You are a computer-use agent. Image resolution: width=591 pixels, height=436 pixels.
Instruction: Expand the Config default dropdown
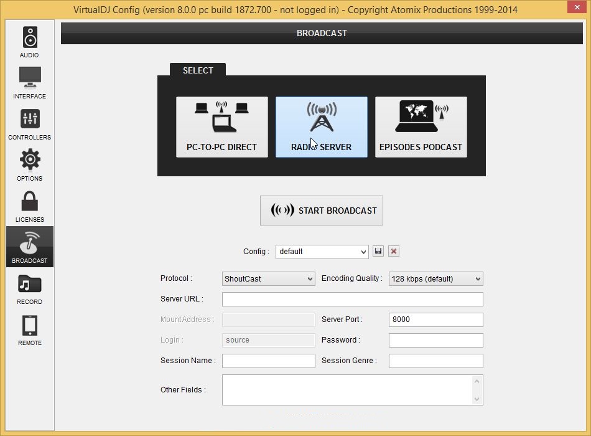(x=322, y=252)
